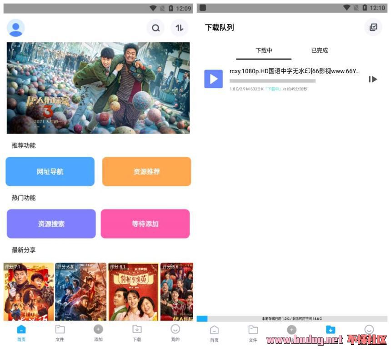
Task: Open 我的 tab on home screen
Action: pos(175,333)
